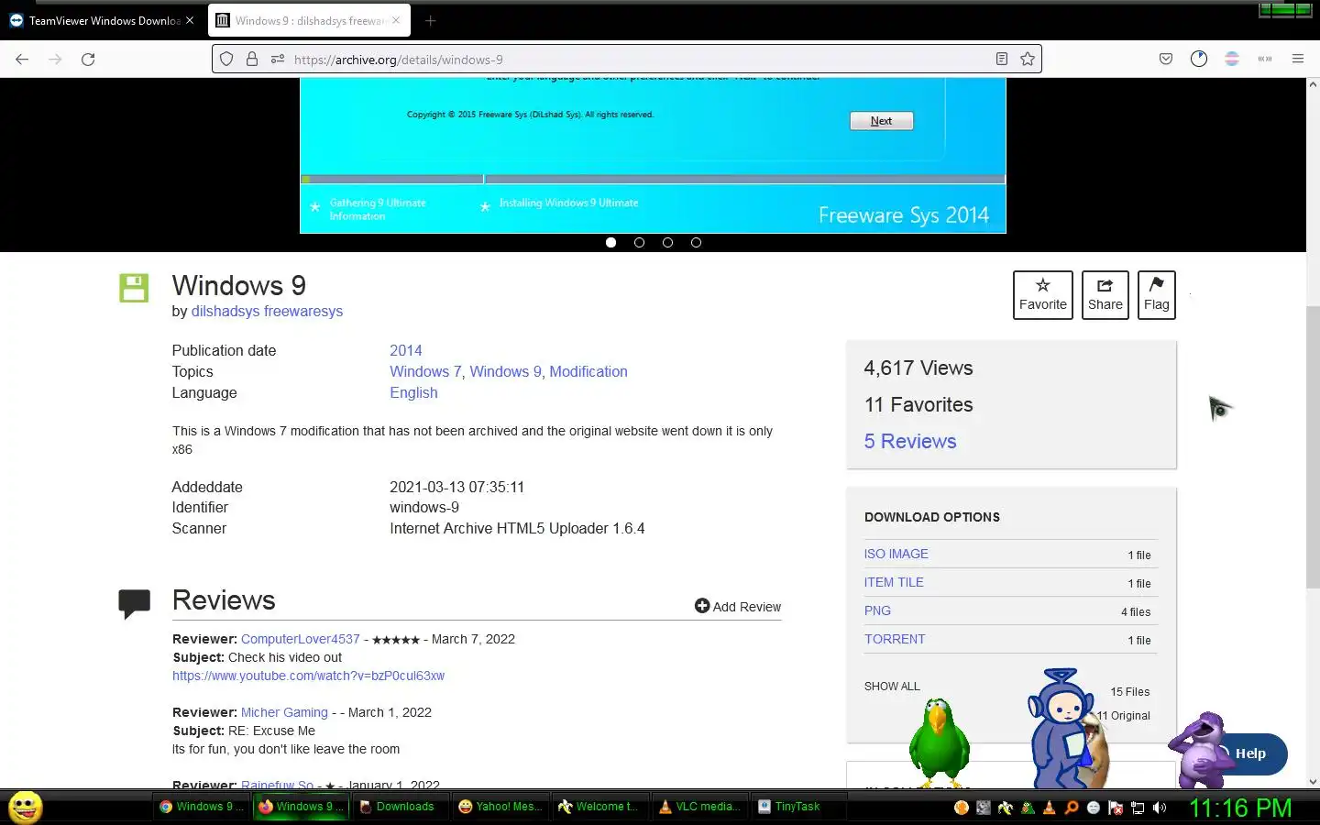This screenshot has width=1320, height=825.
Task: Bookmark this page with the star icon
Action: click(x=1028, y=59)
